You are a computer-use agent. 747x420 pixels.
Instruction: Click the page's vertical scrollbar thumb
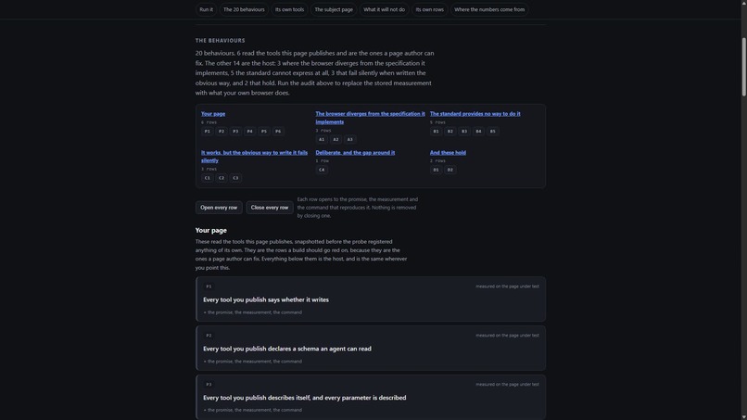743,67
